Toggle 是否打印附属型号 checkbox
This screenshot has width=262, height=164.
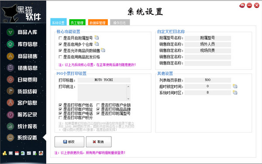pos(98,113)
